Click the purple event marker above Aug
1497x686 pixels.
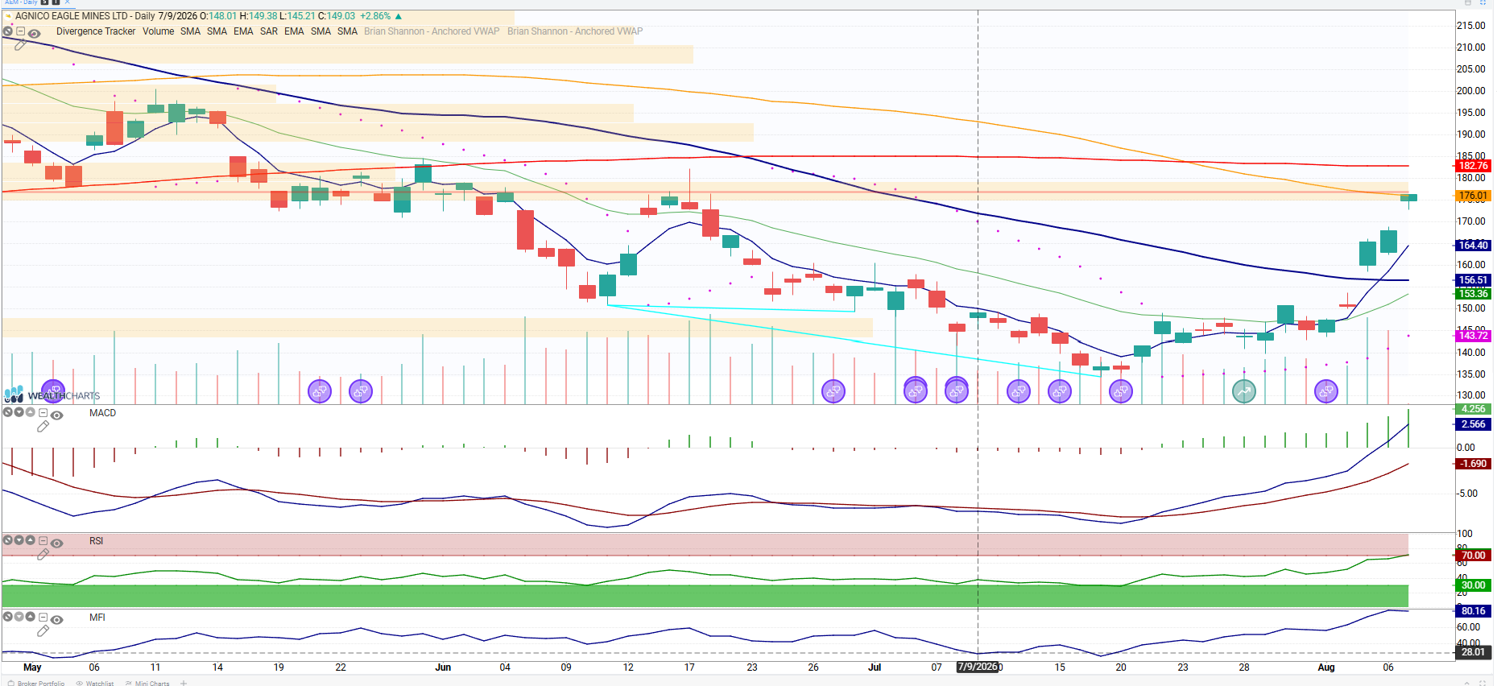pyautogui.click(x=1326, y=392)
